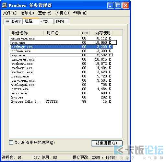Viewport: 166px width, 162px height.
Task: Click the Task Manager title bar icon
Action: coord(5,5)
